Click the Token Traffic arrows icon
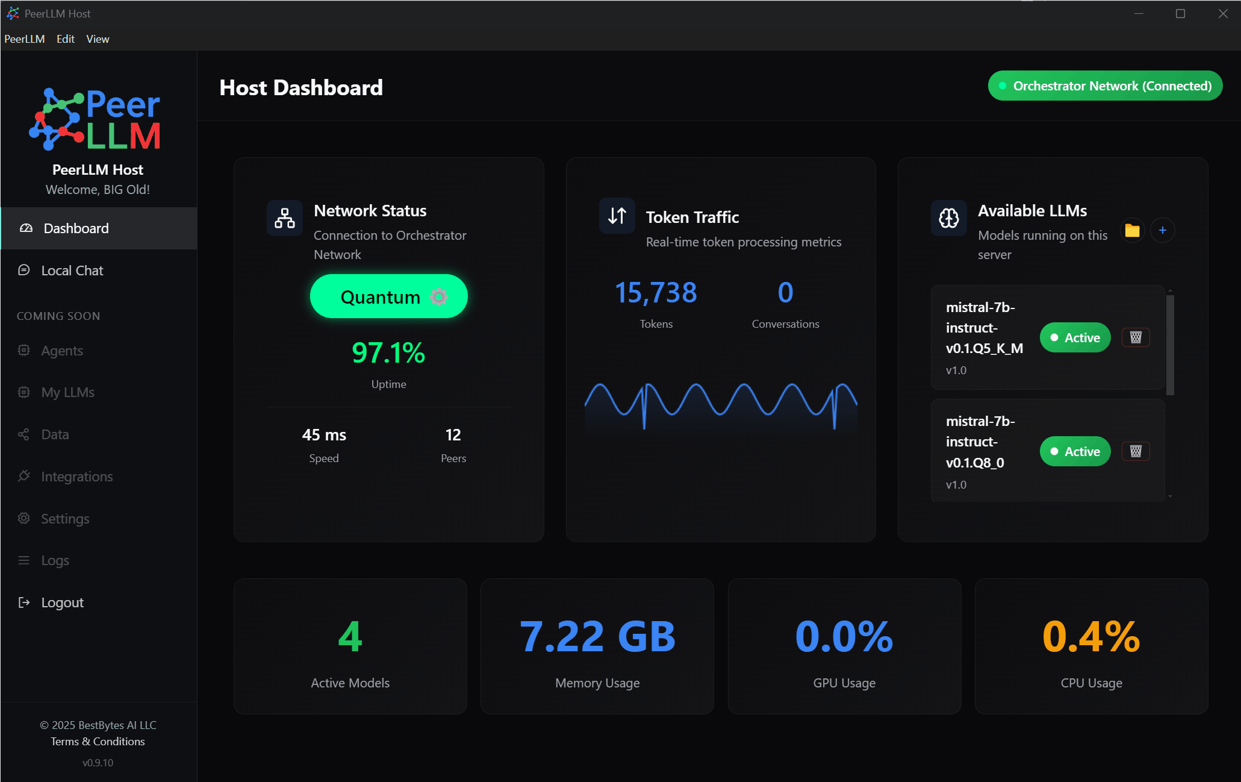 (x=617, y=216)
